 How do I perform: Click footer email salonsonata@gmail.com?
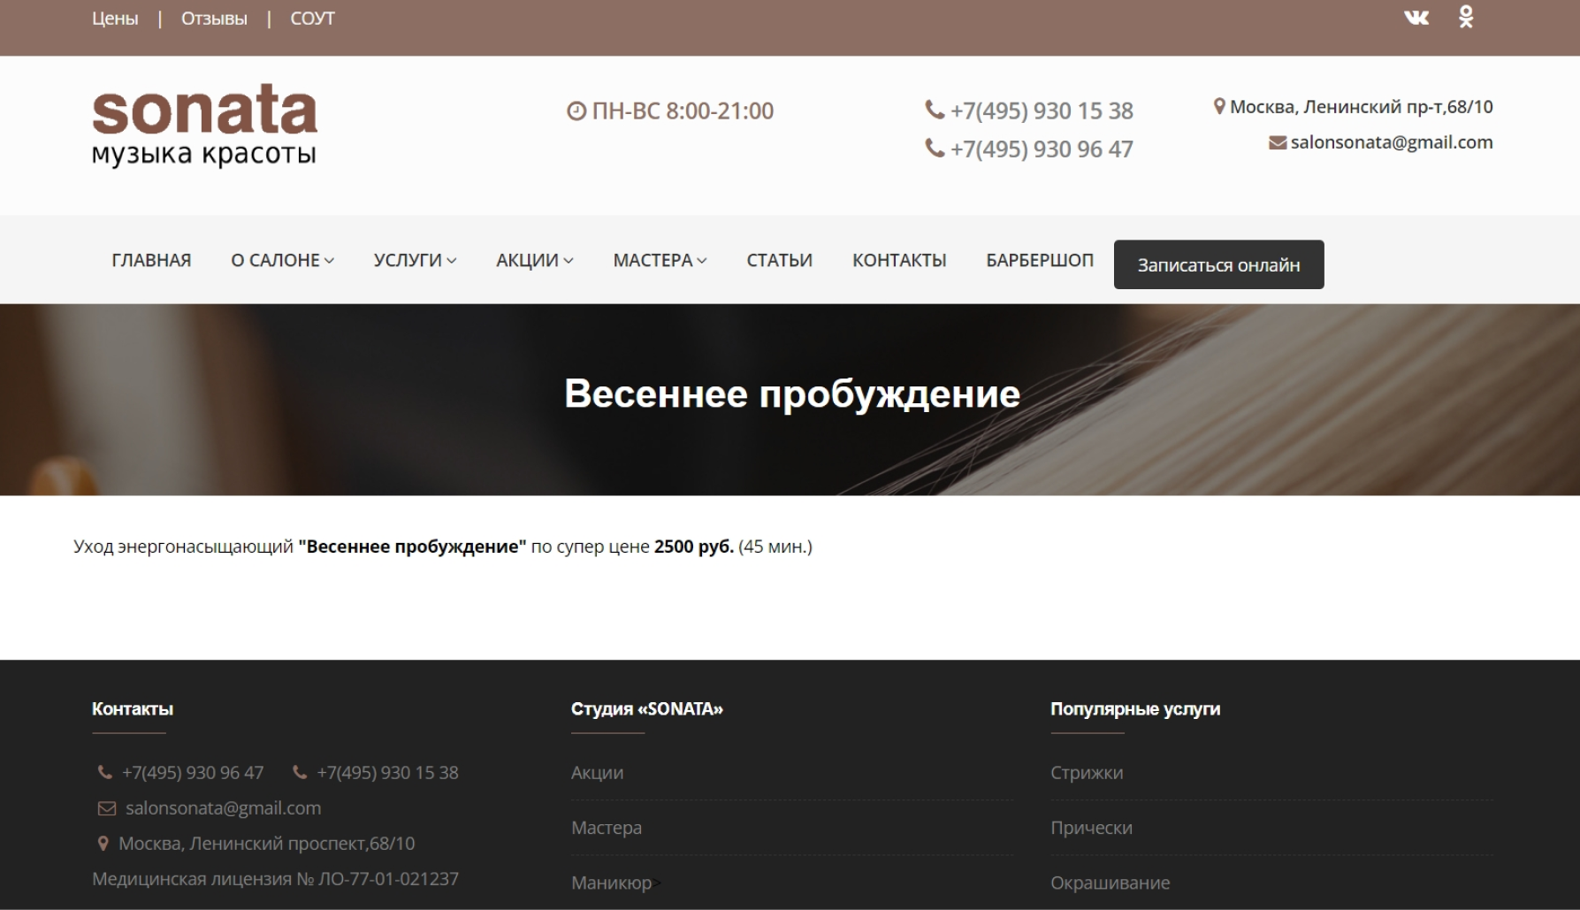pyautogui.click(x=223, y=808)
